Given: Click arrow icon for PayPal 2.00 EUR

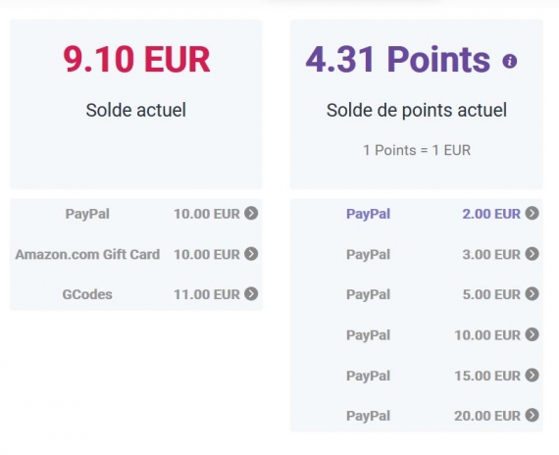Looking at the screenshot, I should (532, 213).
